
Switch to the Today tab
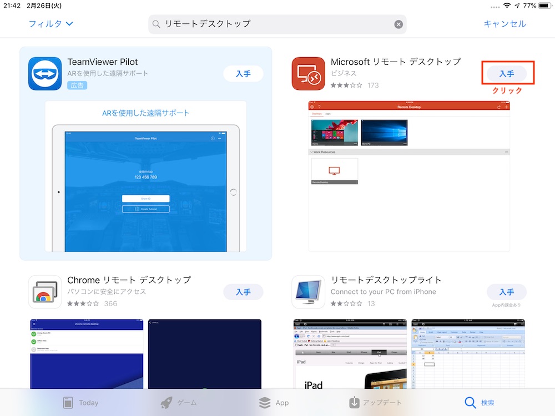tap(80, 403)
